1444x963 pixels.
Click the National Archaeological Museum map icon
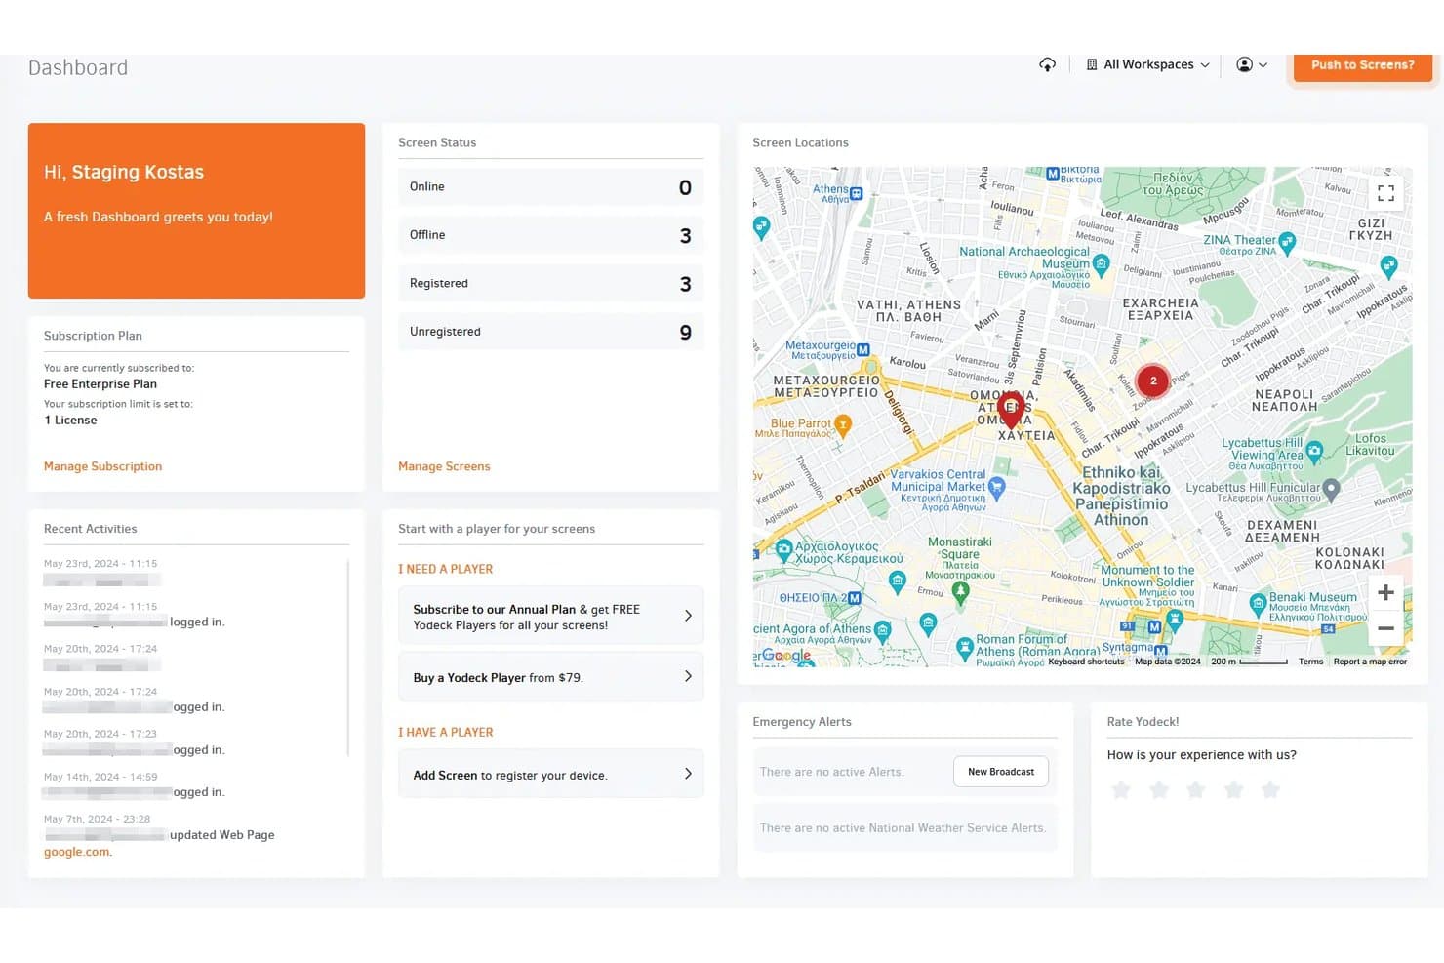pyautogui.click(x=1102, y=262)
